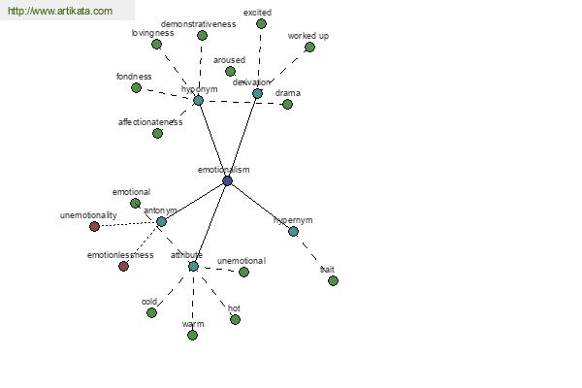Click the derivation relation node
Viewport: 582px width, 388px height.
[x=258, y=93]
